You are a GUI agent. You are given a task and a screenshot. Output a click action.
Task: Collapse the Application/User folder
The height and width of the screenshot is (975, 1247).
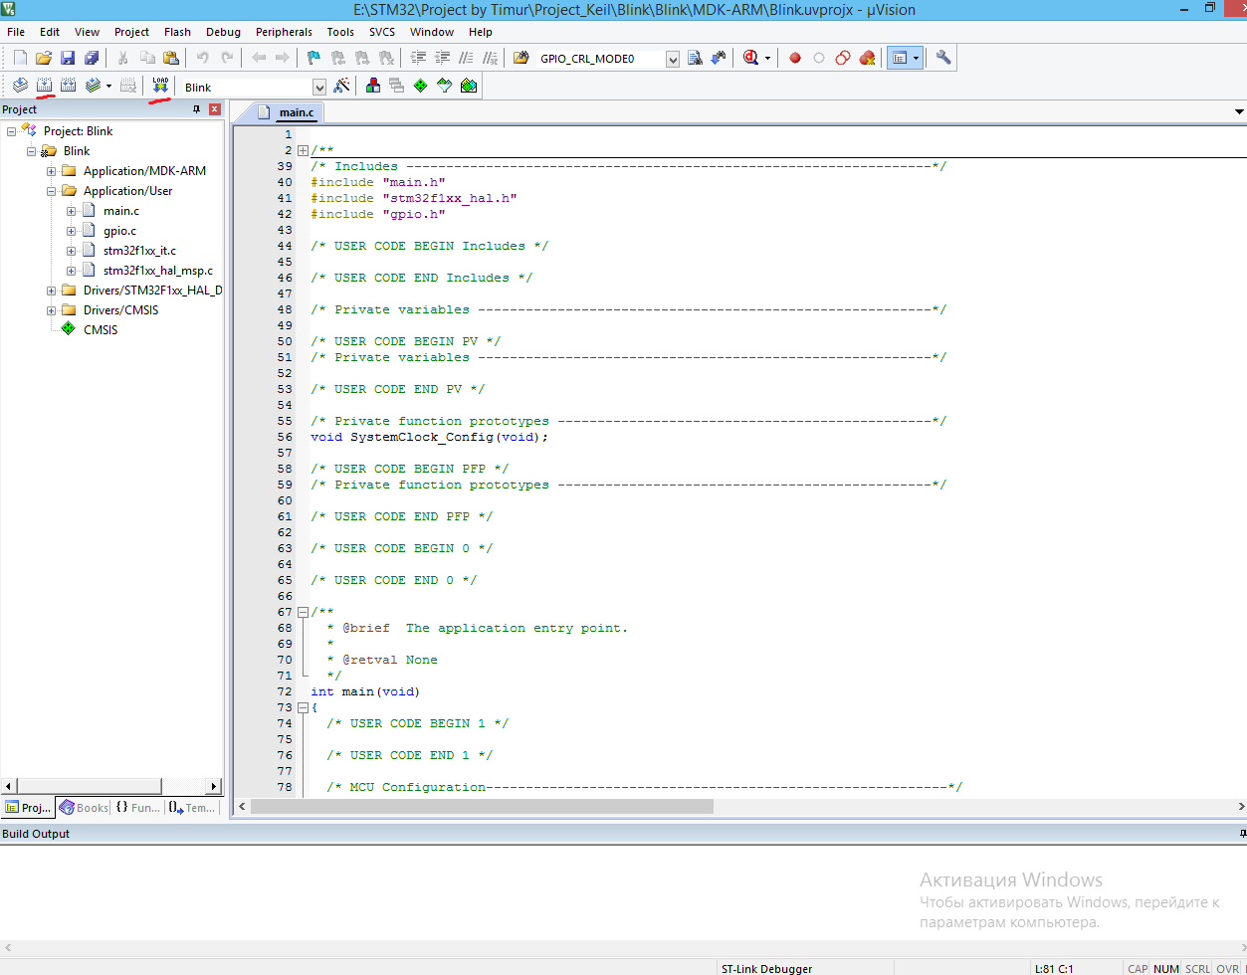51,191
